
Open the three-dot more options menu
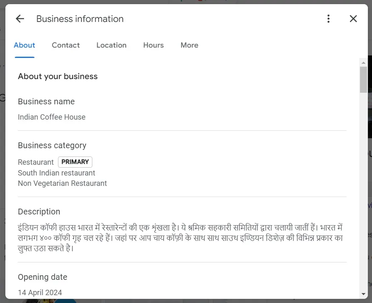tap(329, 19)
